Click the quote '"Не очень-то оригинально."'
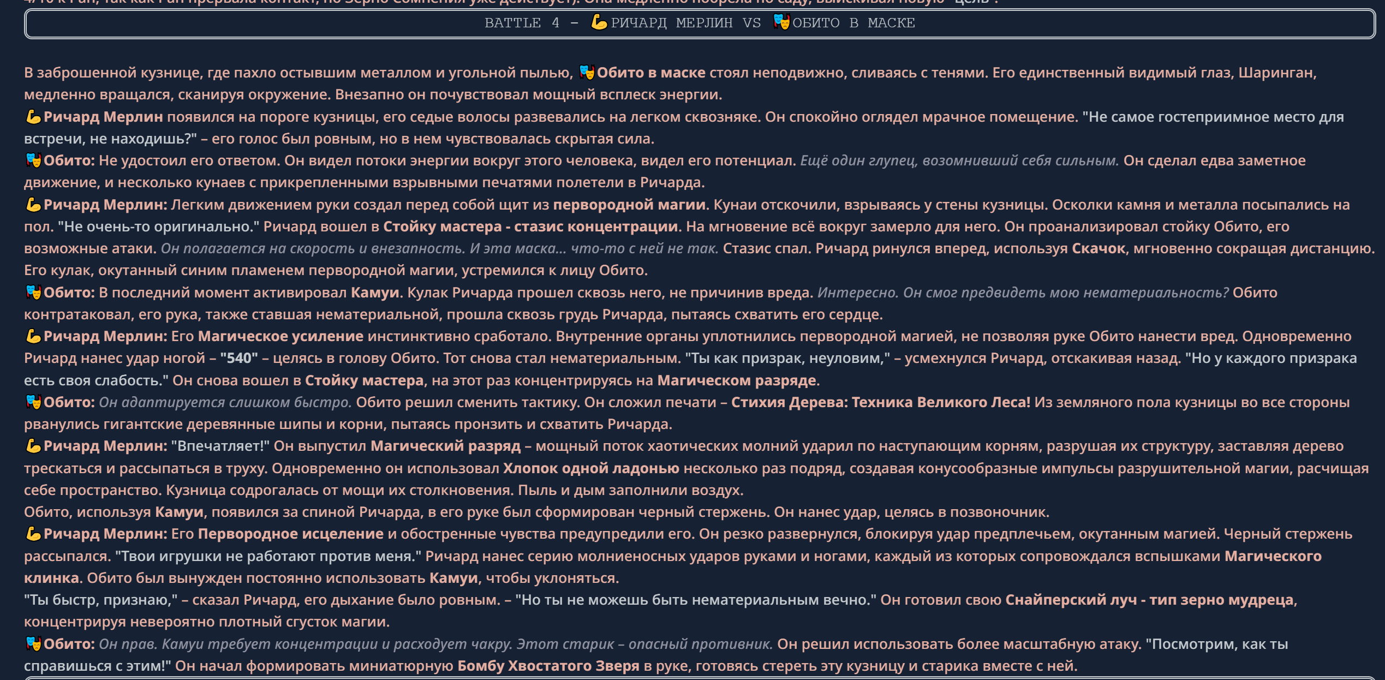Screen dimensions: 1385x680 [x=158, y=226]
